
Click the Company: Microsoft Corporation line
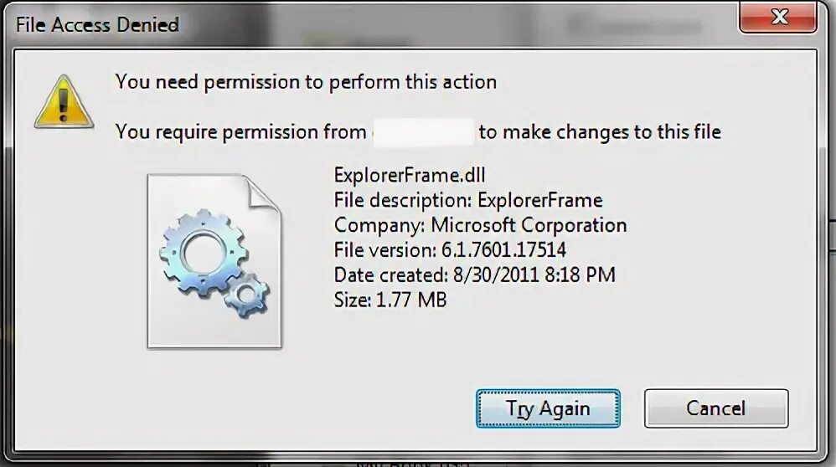(x=480, y=225)
